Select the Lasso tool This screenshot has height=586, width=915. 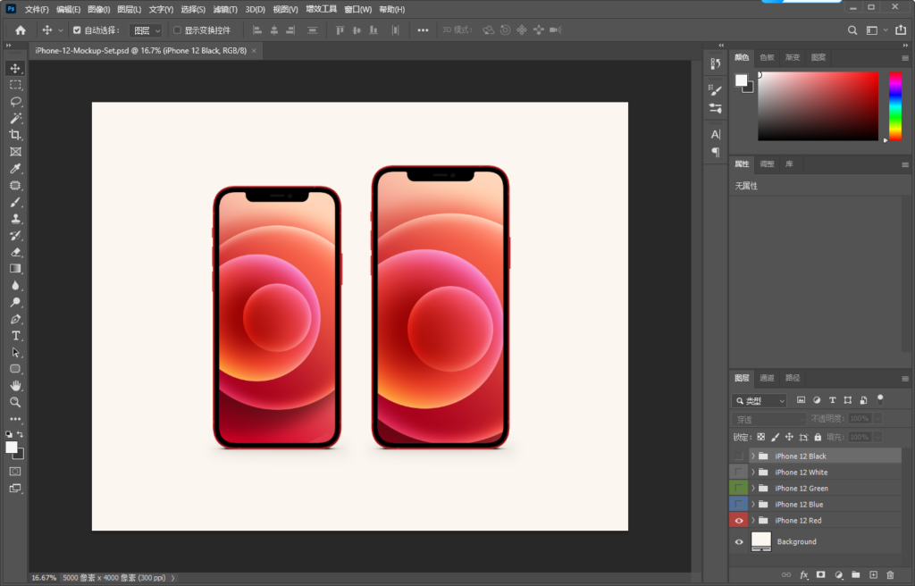point(15,102)
